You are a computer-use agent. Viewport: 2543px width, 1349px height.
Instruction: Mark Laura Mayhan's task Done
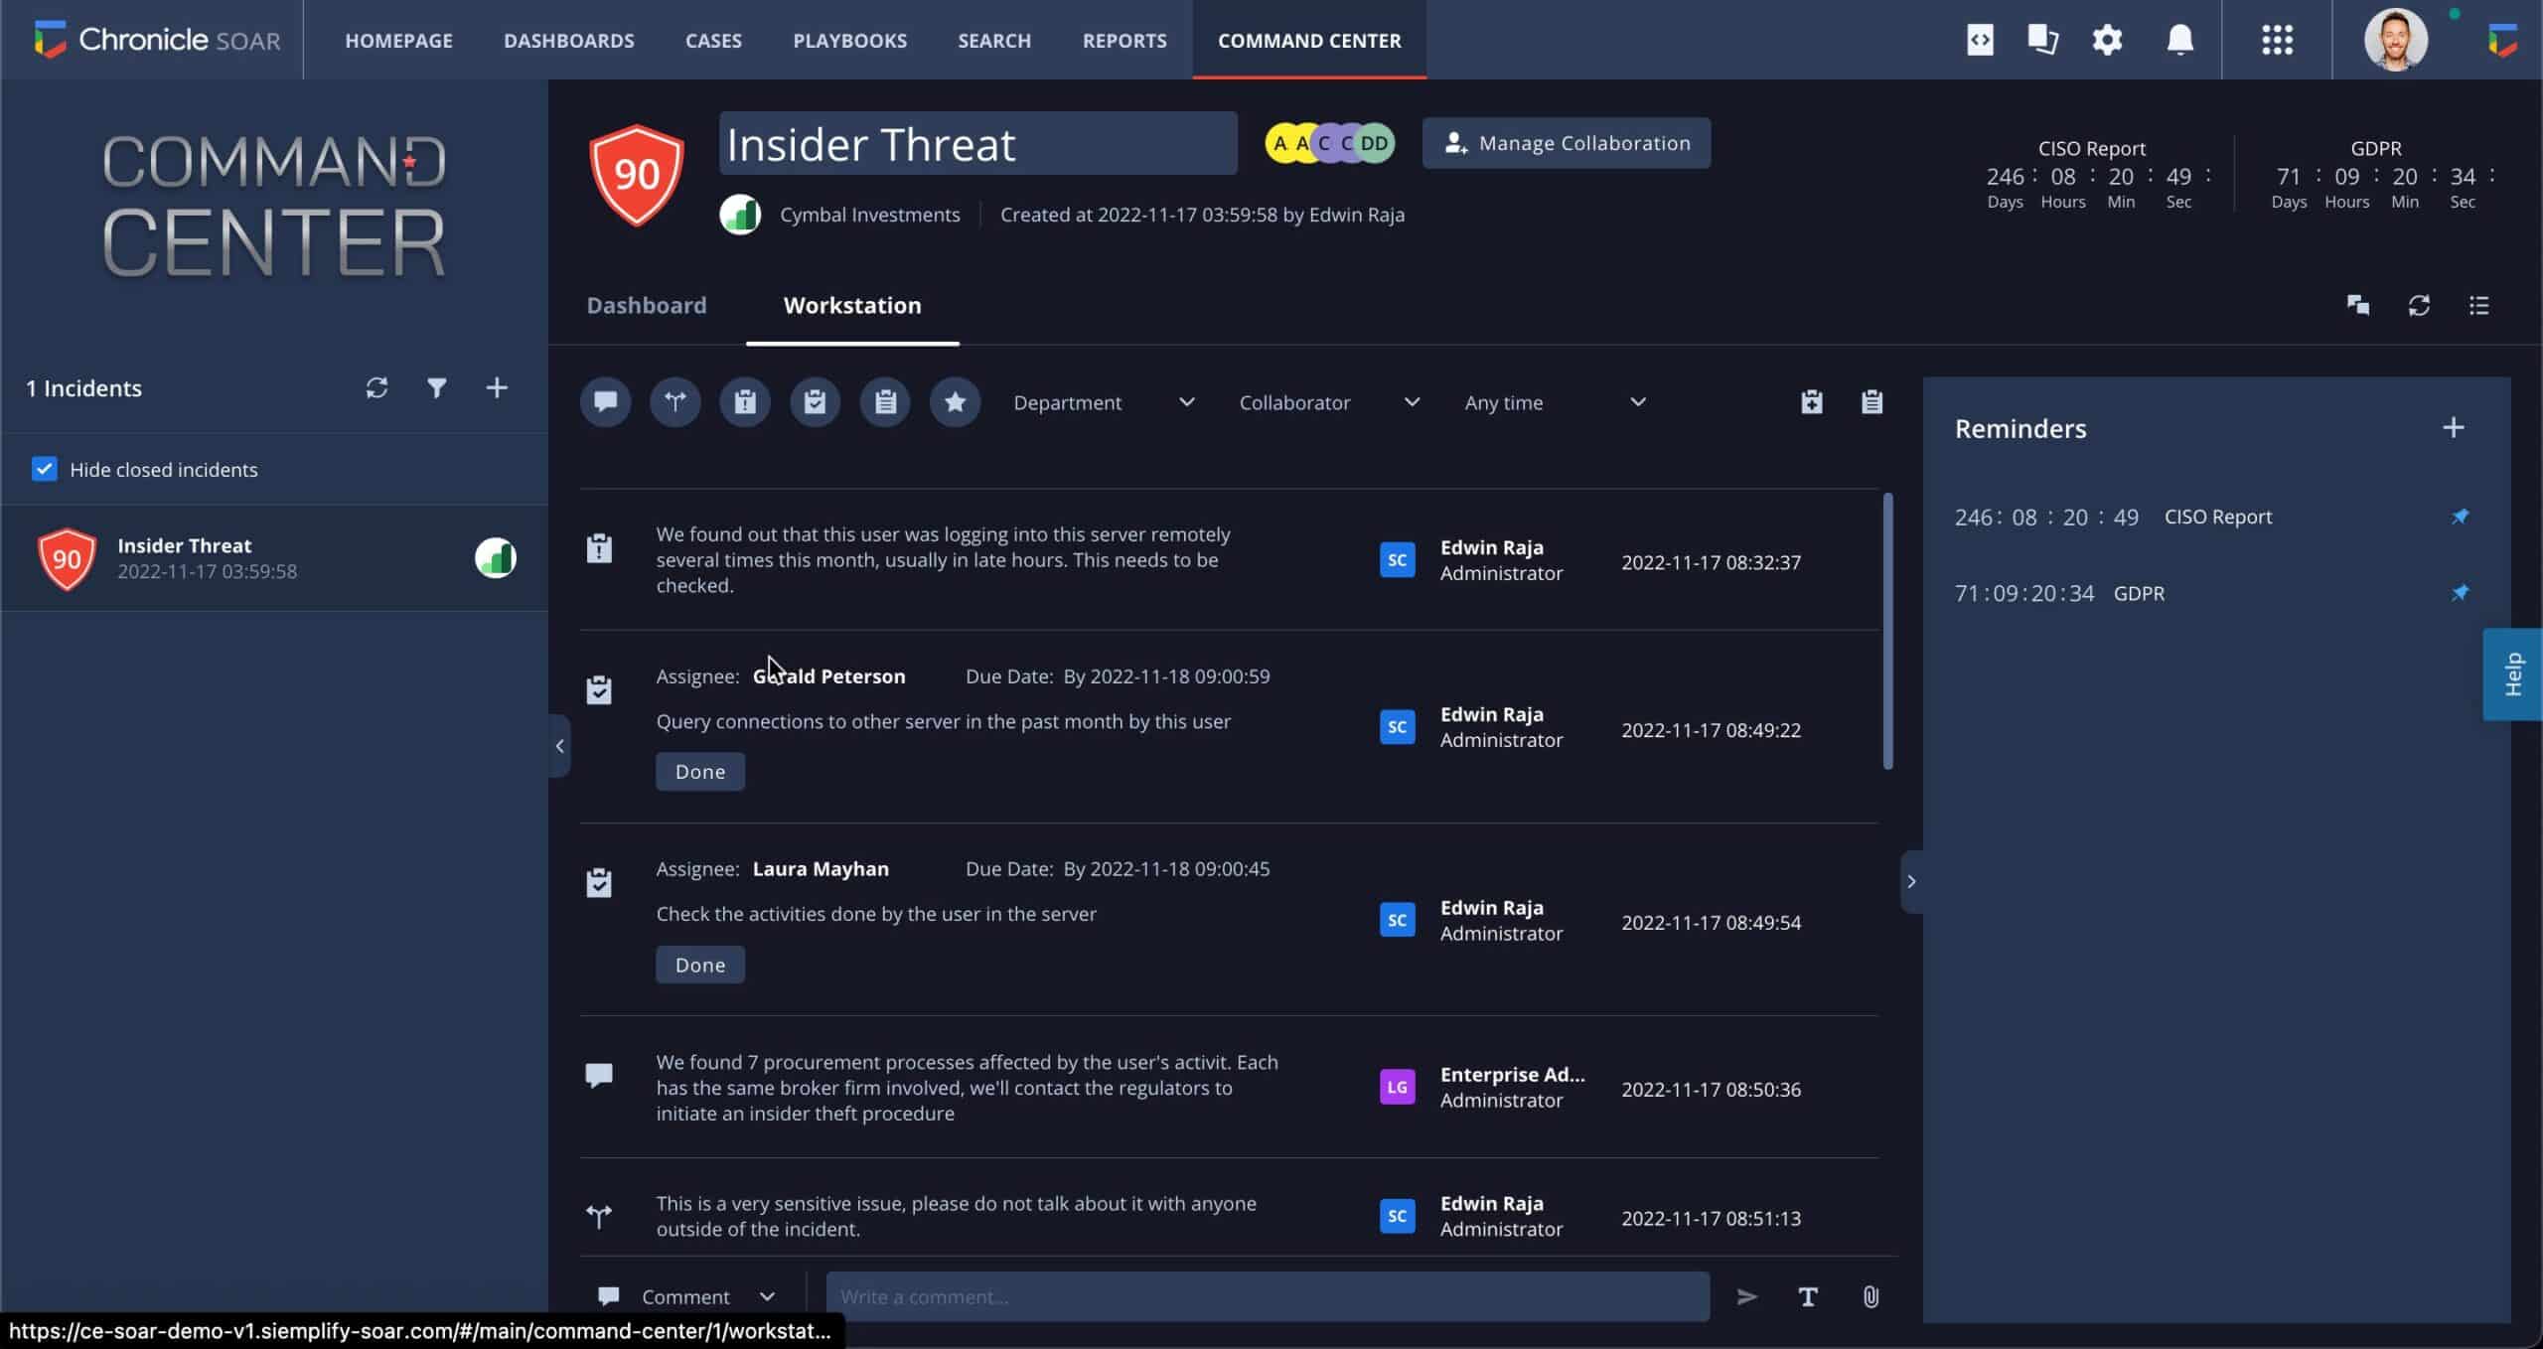pos(700,965)
